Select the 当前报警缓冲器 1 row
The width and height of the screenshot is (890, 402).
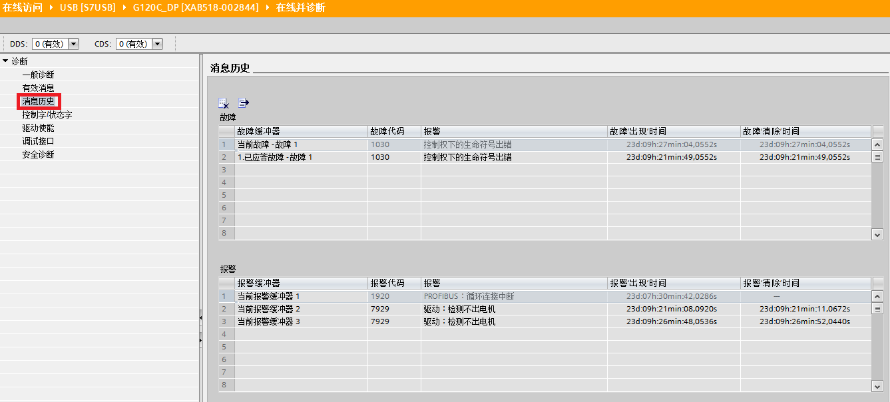click(545, 296)
